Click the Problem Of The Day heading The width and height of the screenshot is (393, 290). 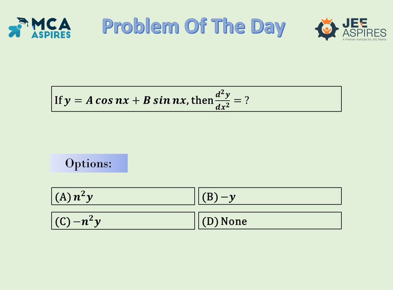(194, 27)
